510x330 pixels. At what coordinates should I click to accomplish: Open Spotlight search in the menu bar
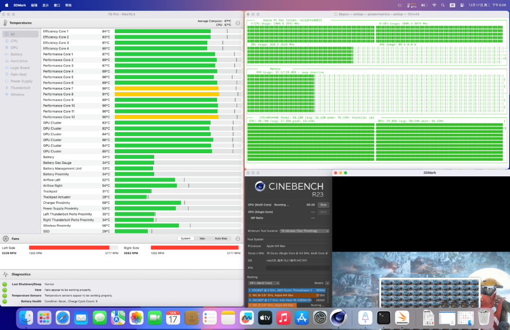tap(442, 5)
